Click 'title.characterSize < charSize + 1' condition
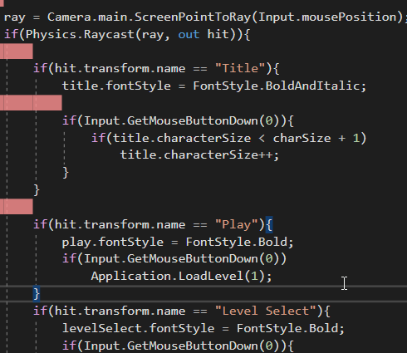 (x=236, y=138)
